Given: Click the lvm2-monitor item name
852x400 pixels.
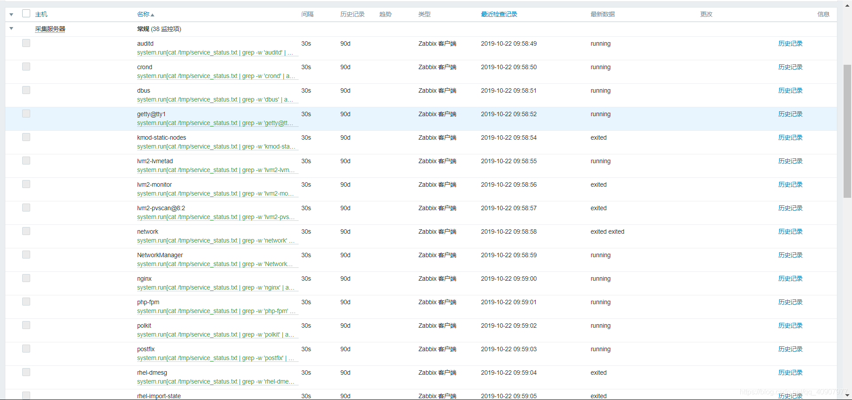Looking at the screenshot, I should coord(154,184).
